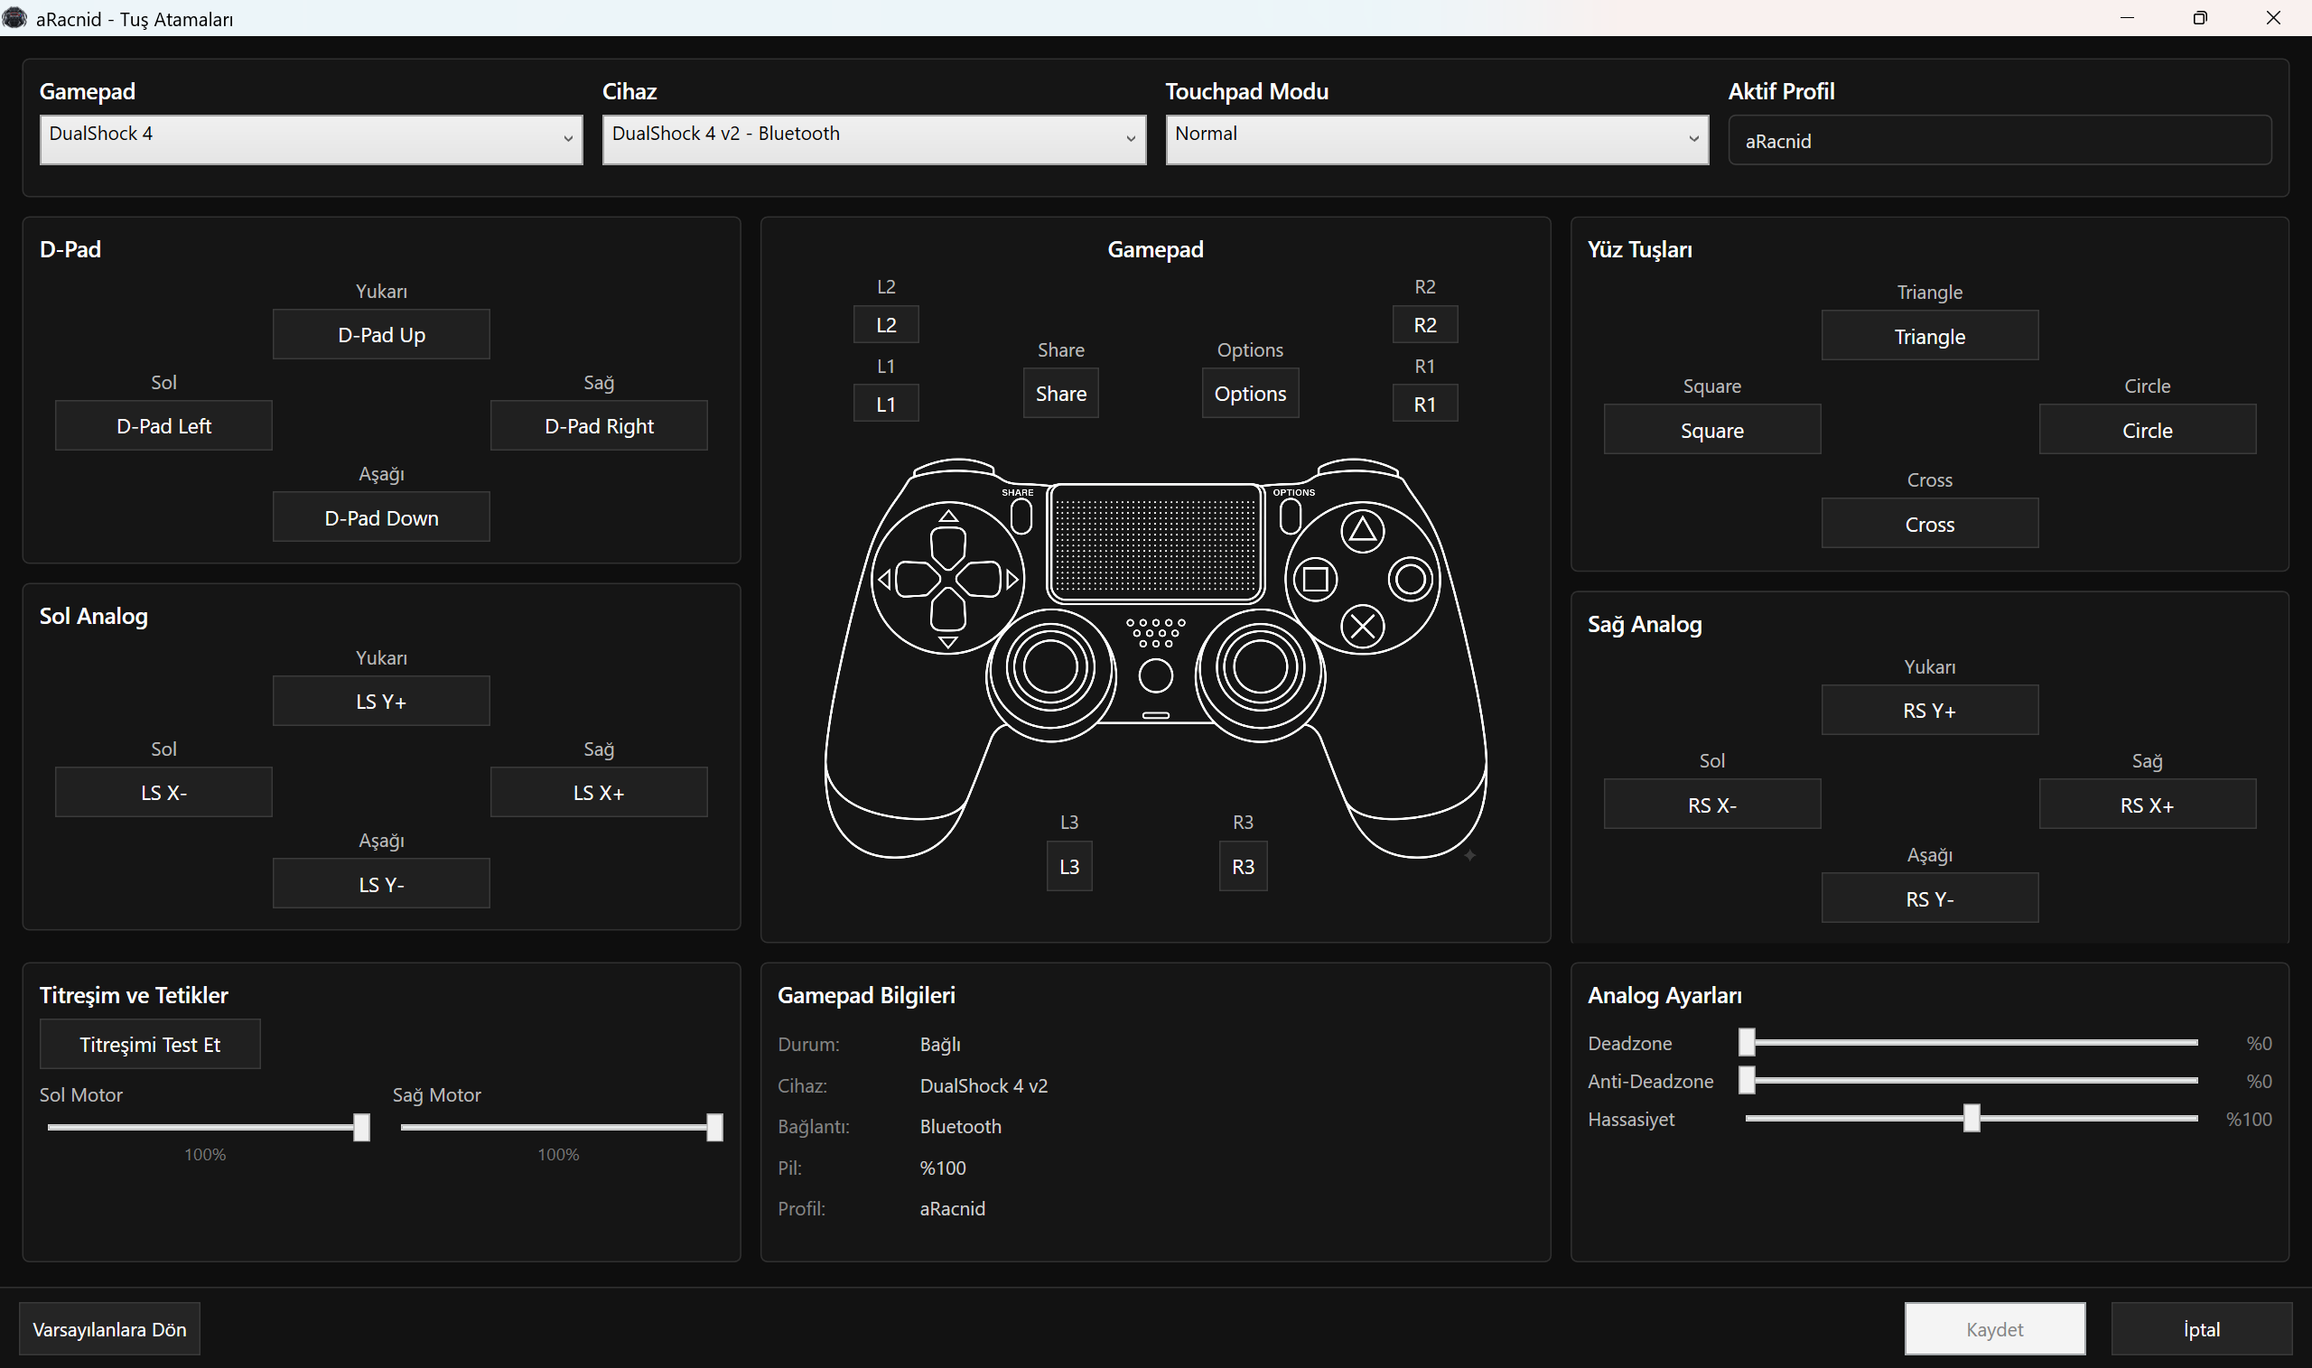Select the D-Pad Right mapping button
Viewport: 2312px width, 1368px height.
coord(598,425)
